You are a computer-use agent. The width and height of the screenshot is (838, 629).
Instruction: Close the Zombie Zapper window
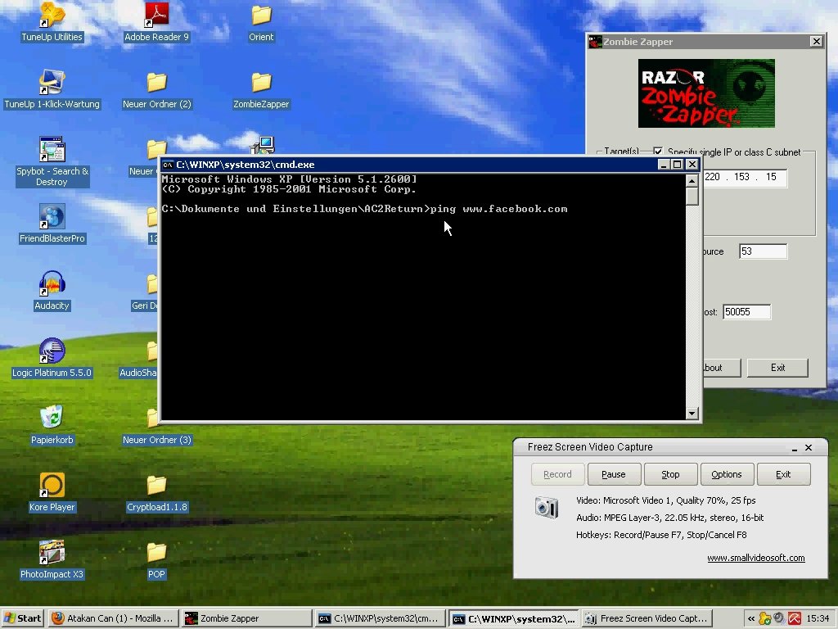816,42
